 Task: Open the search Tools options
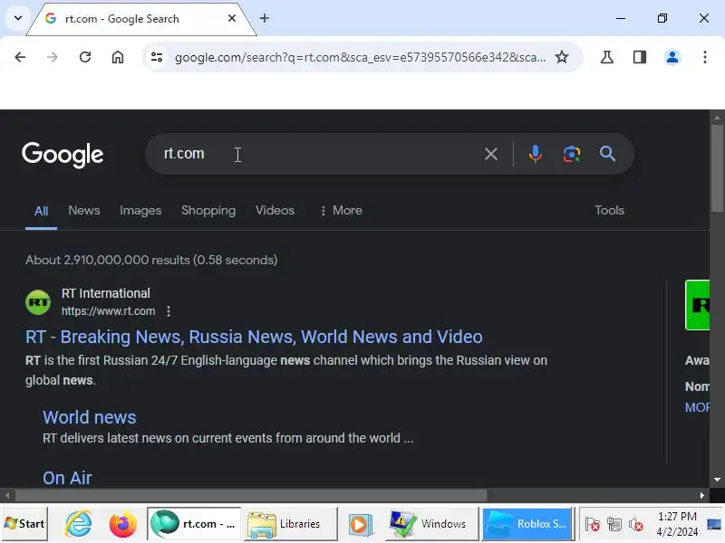point(609,211)
